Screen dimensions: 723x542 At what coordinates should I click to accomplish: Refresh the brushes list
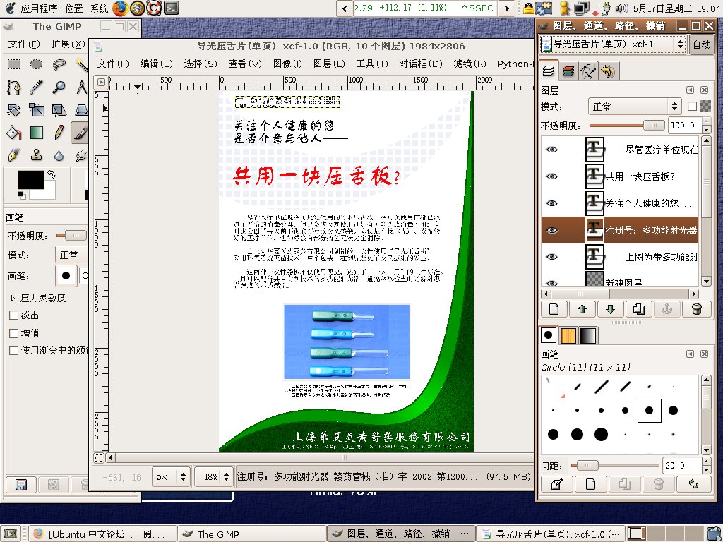point(693,484)
